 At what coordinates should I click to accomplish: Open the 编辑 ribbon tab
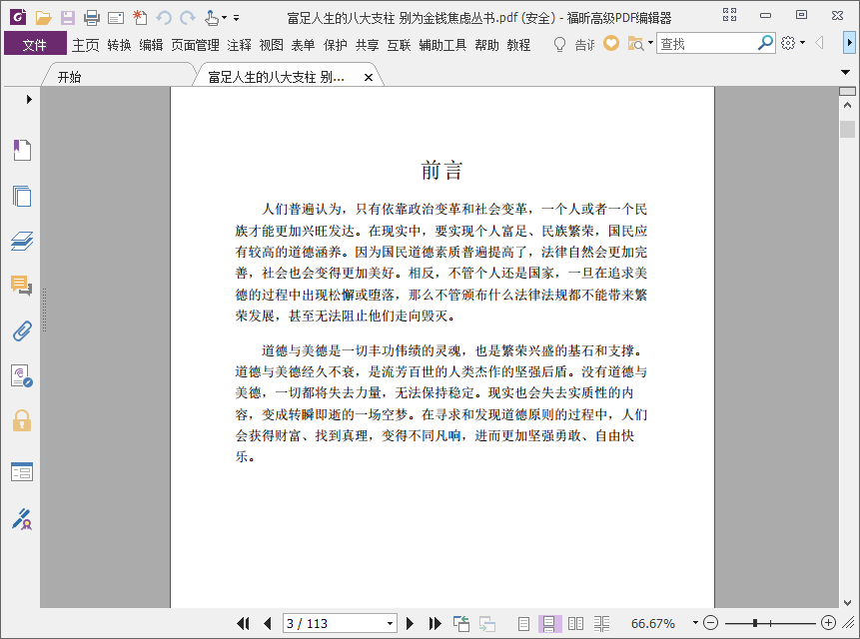[x=151, y=45]
